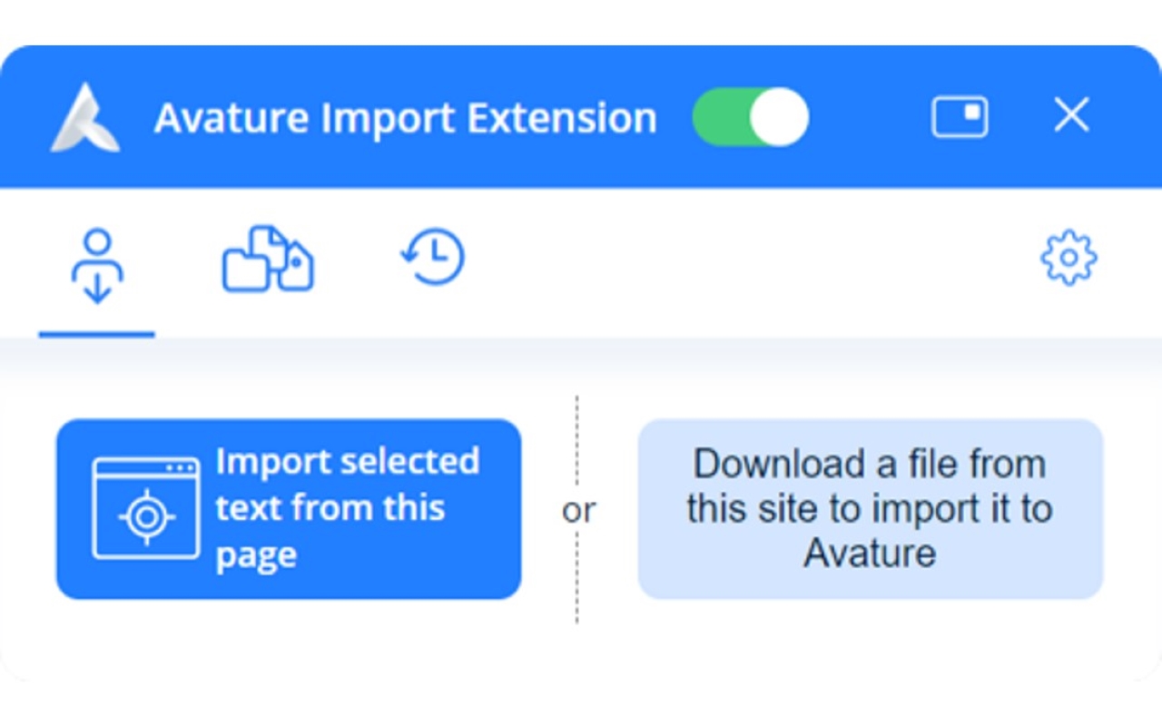Click the window preview icon in the header
Screen dimensions: 1162x726
point(960,116)
